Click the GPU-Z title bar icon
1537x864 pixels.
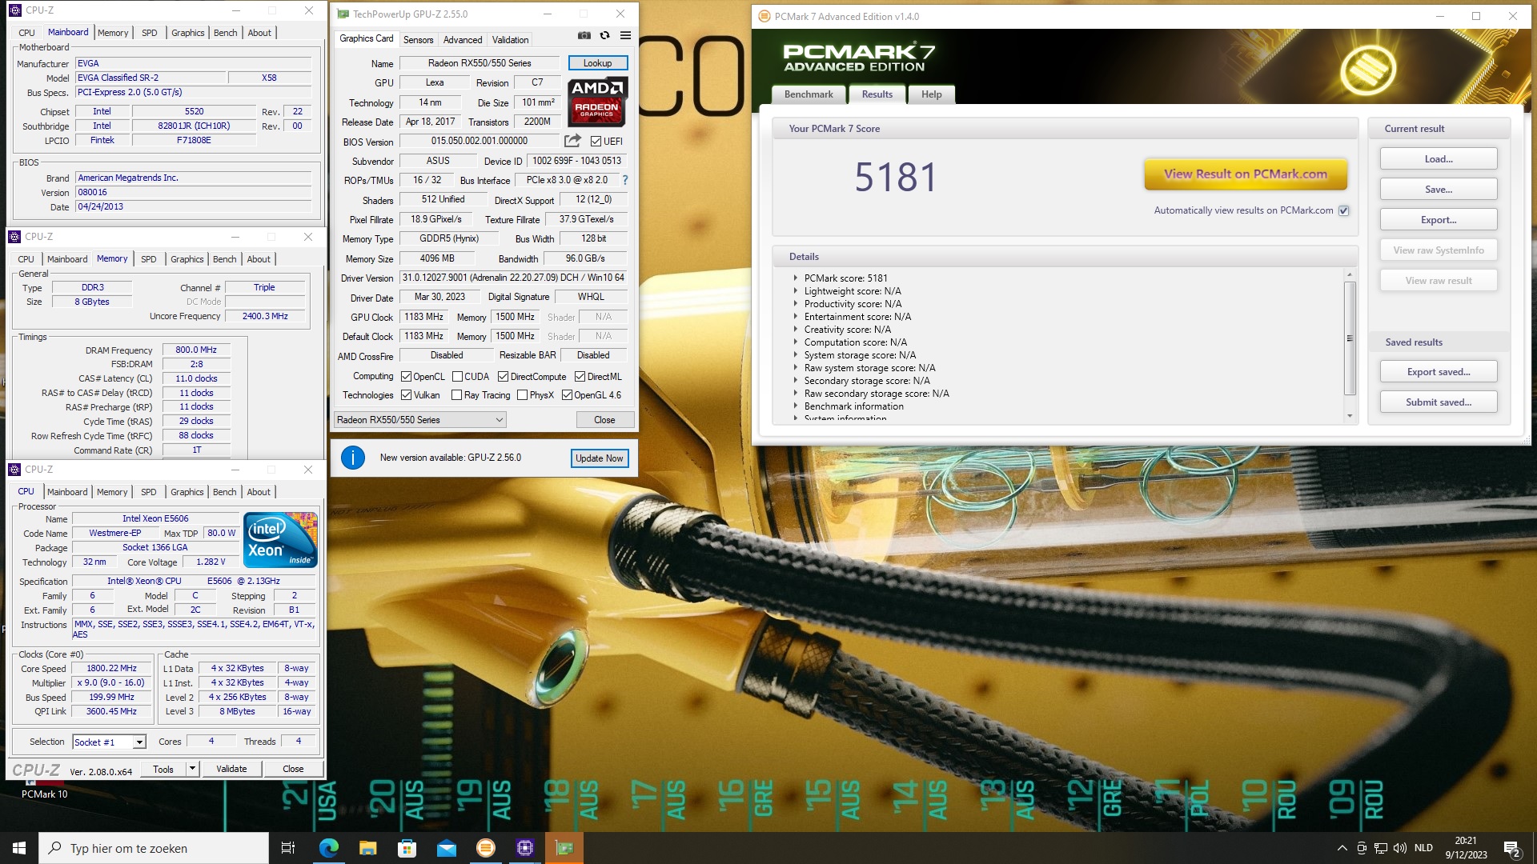tap(343, 14)
